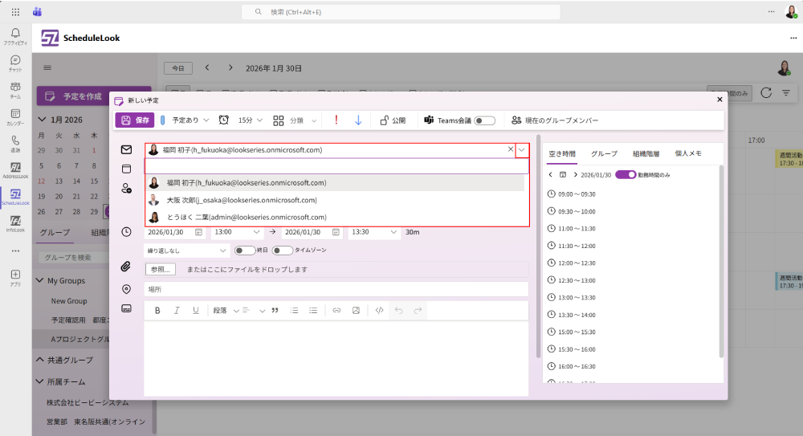Screen dimensions: 803x436
Task: Switch to the 組織階層 tab
Action: 646,153
